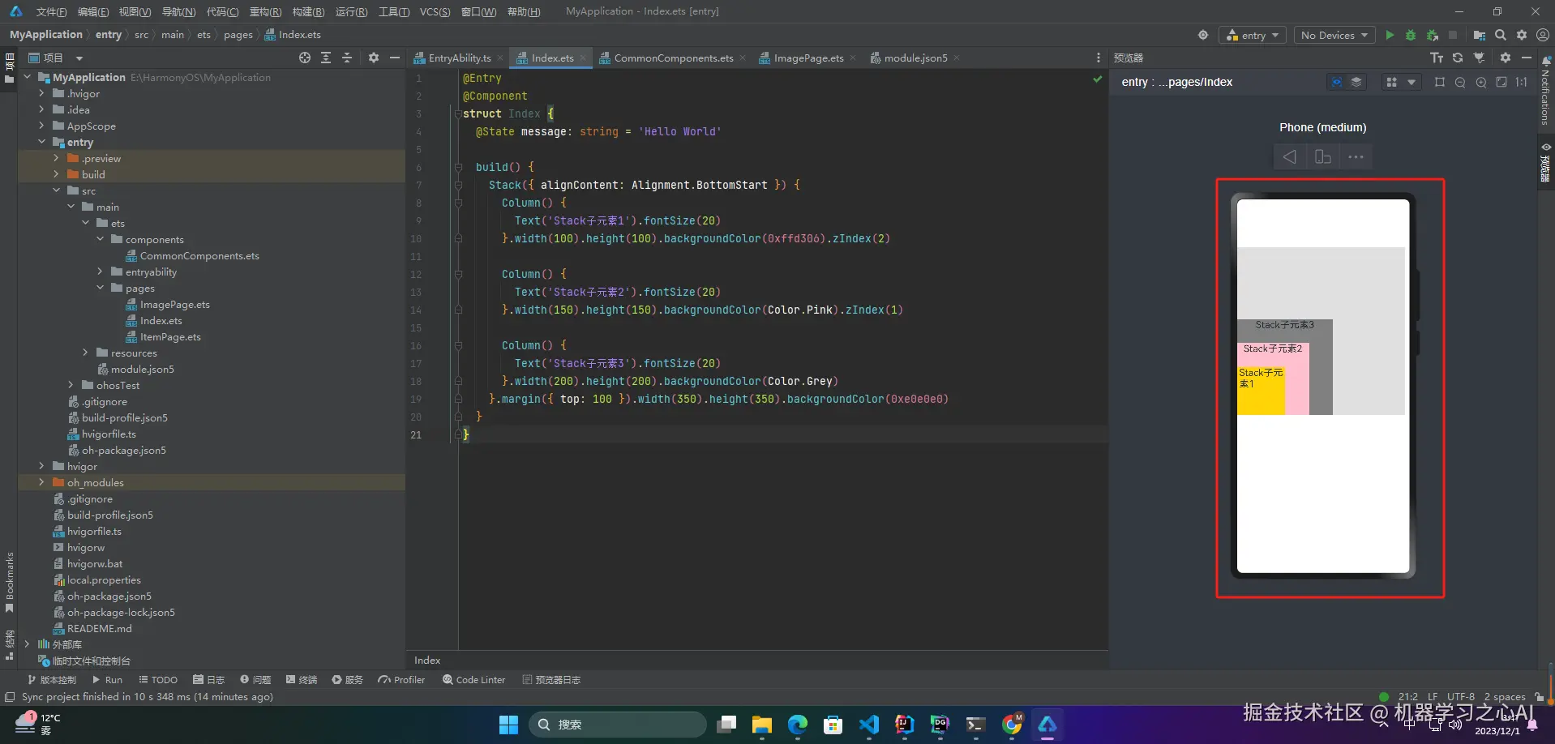Screen dimensions: 1555x744
Task: Expand the resources folder in tree
Action: (85, 353)
